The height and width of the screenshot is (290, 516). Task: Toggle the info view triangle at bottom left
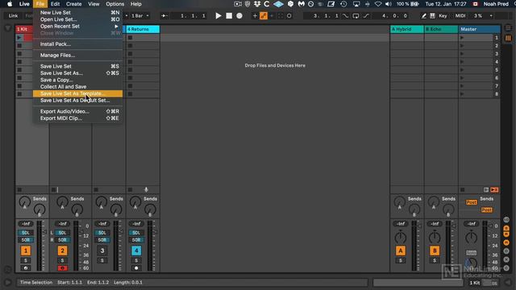pos(7,283)
